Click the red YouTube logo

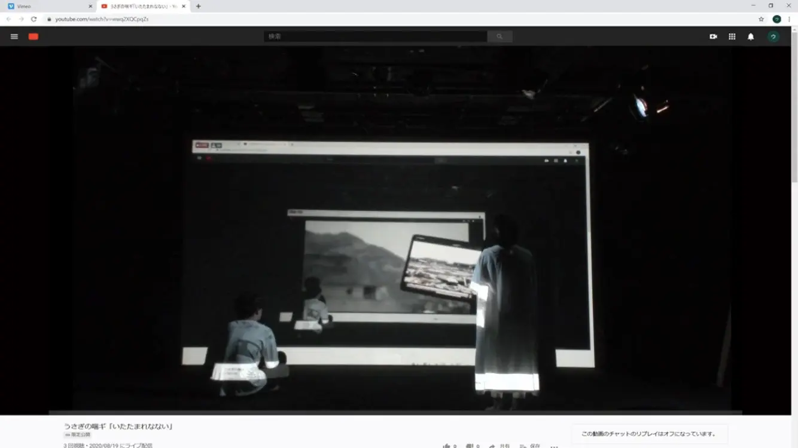click(x=33, y=36)
